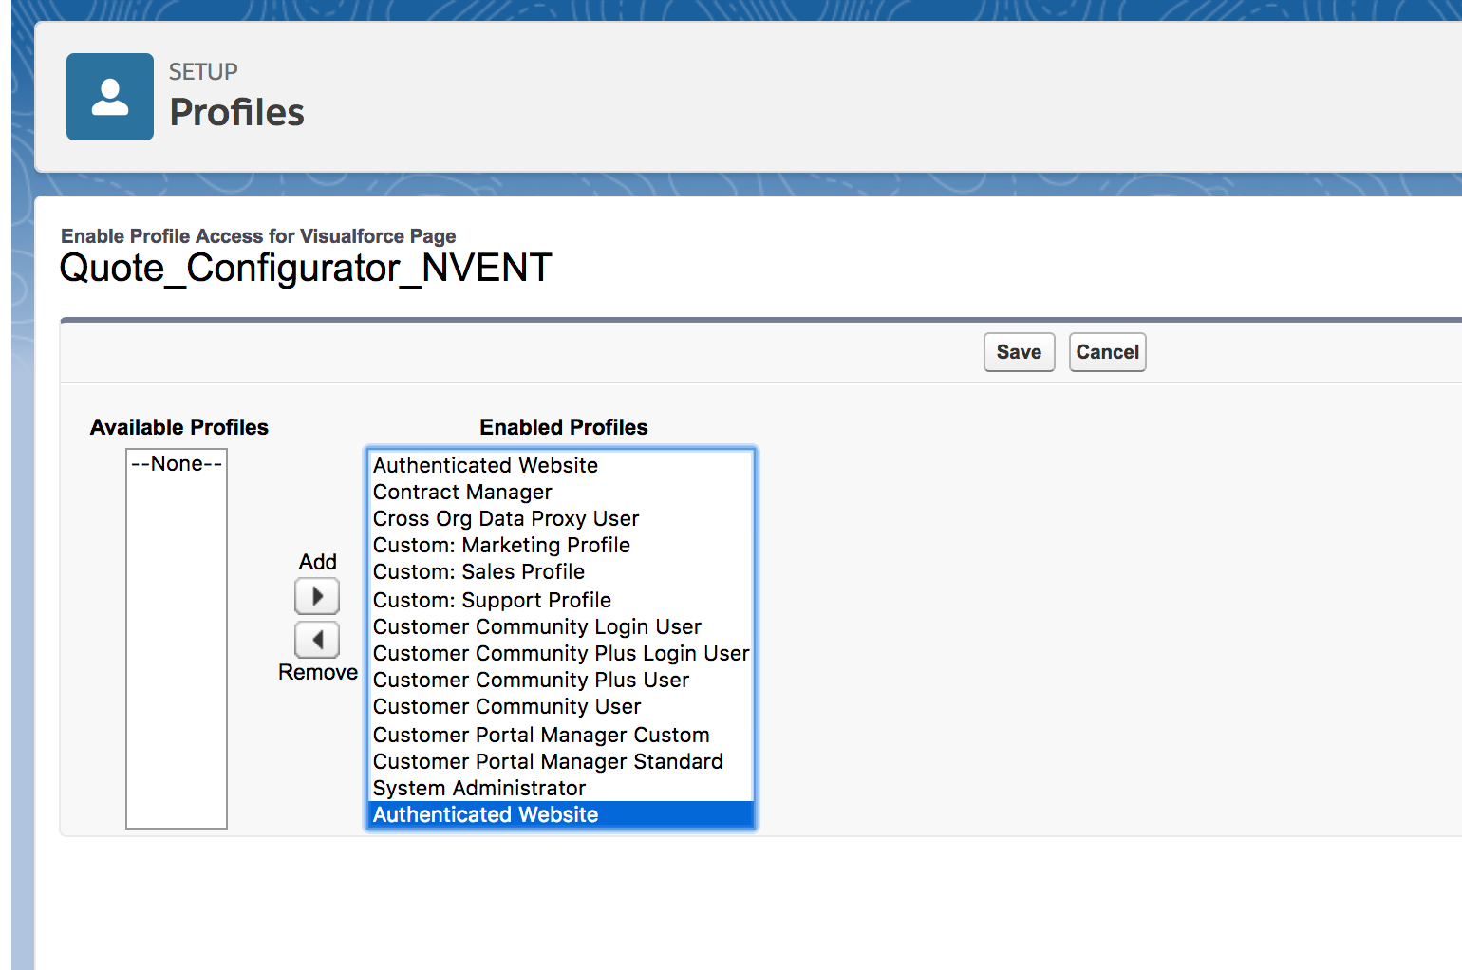Select the unhighlighted Authenticated Website entry

[x=485, y=466]
